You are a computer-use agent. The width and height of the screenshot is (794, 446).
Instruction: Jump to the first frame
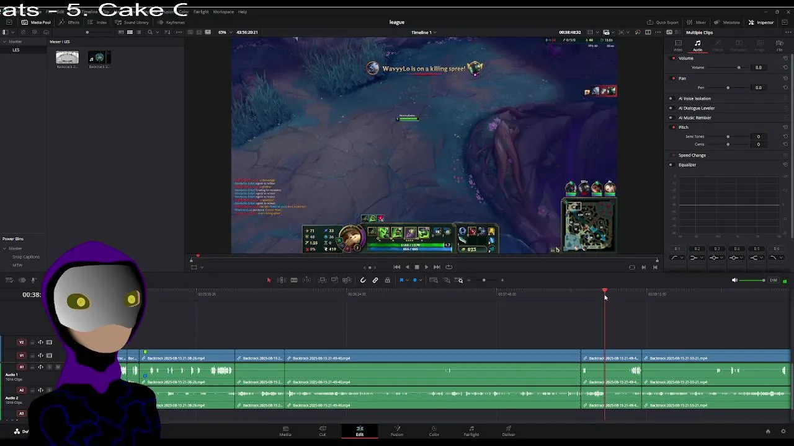click(x=396, y=267)
